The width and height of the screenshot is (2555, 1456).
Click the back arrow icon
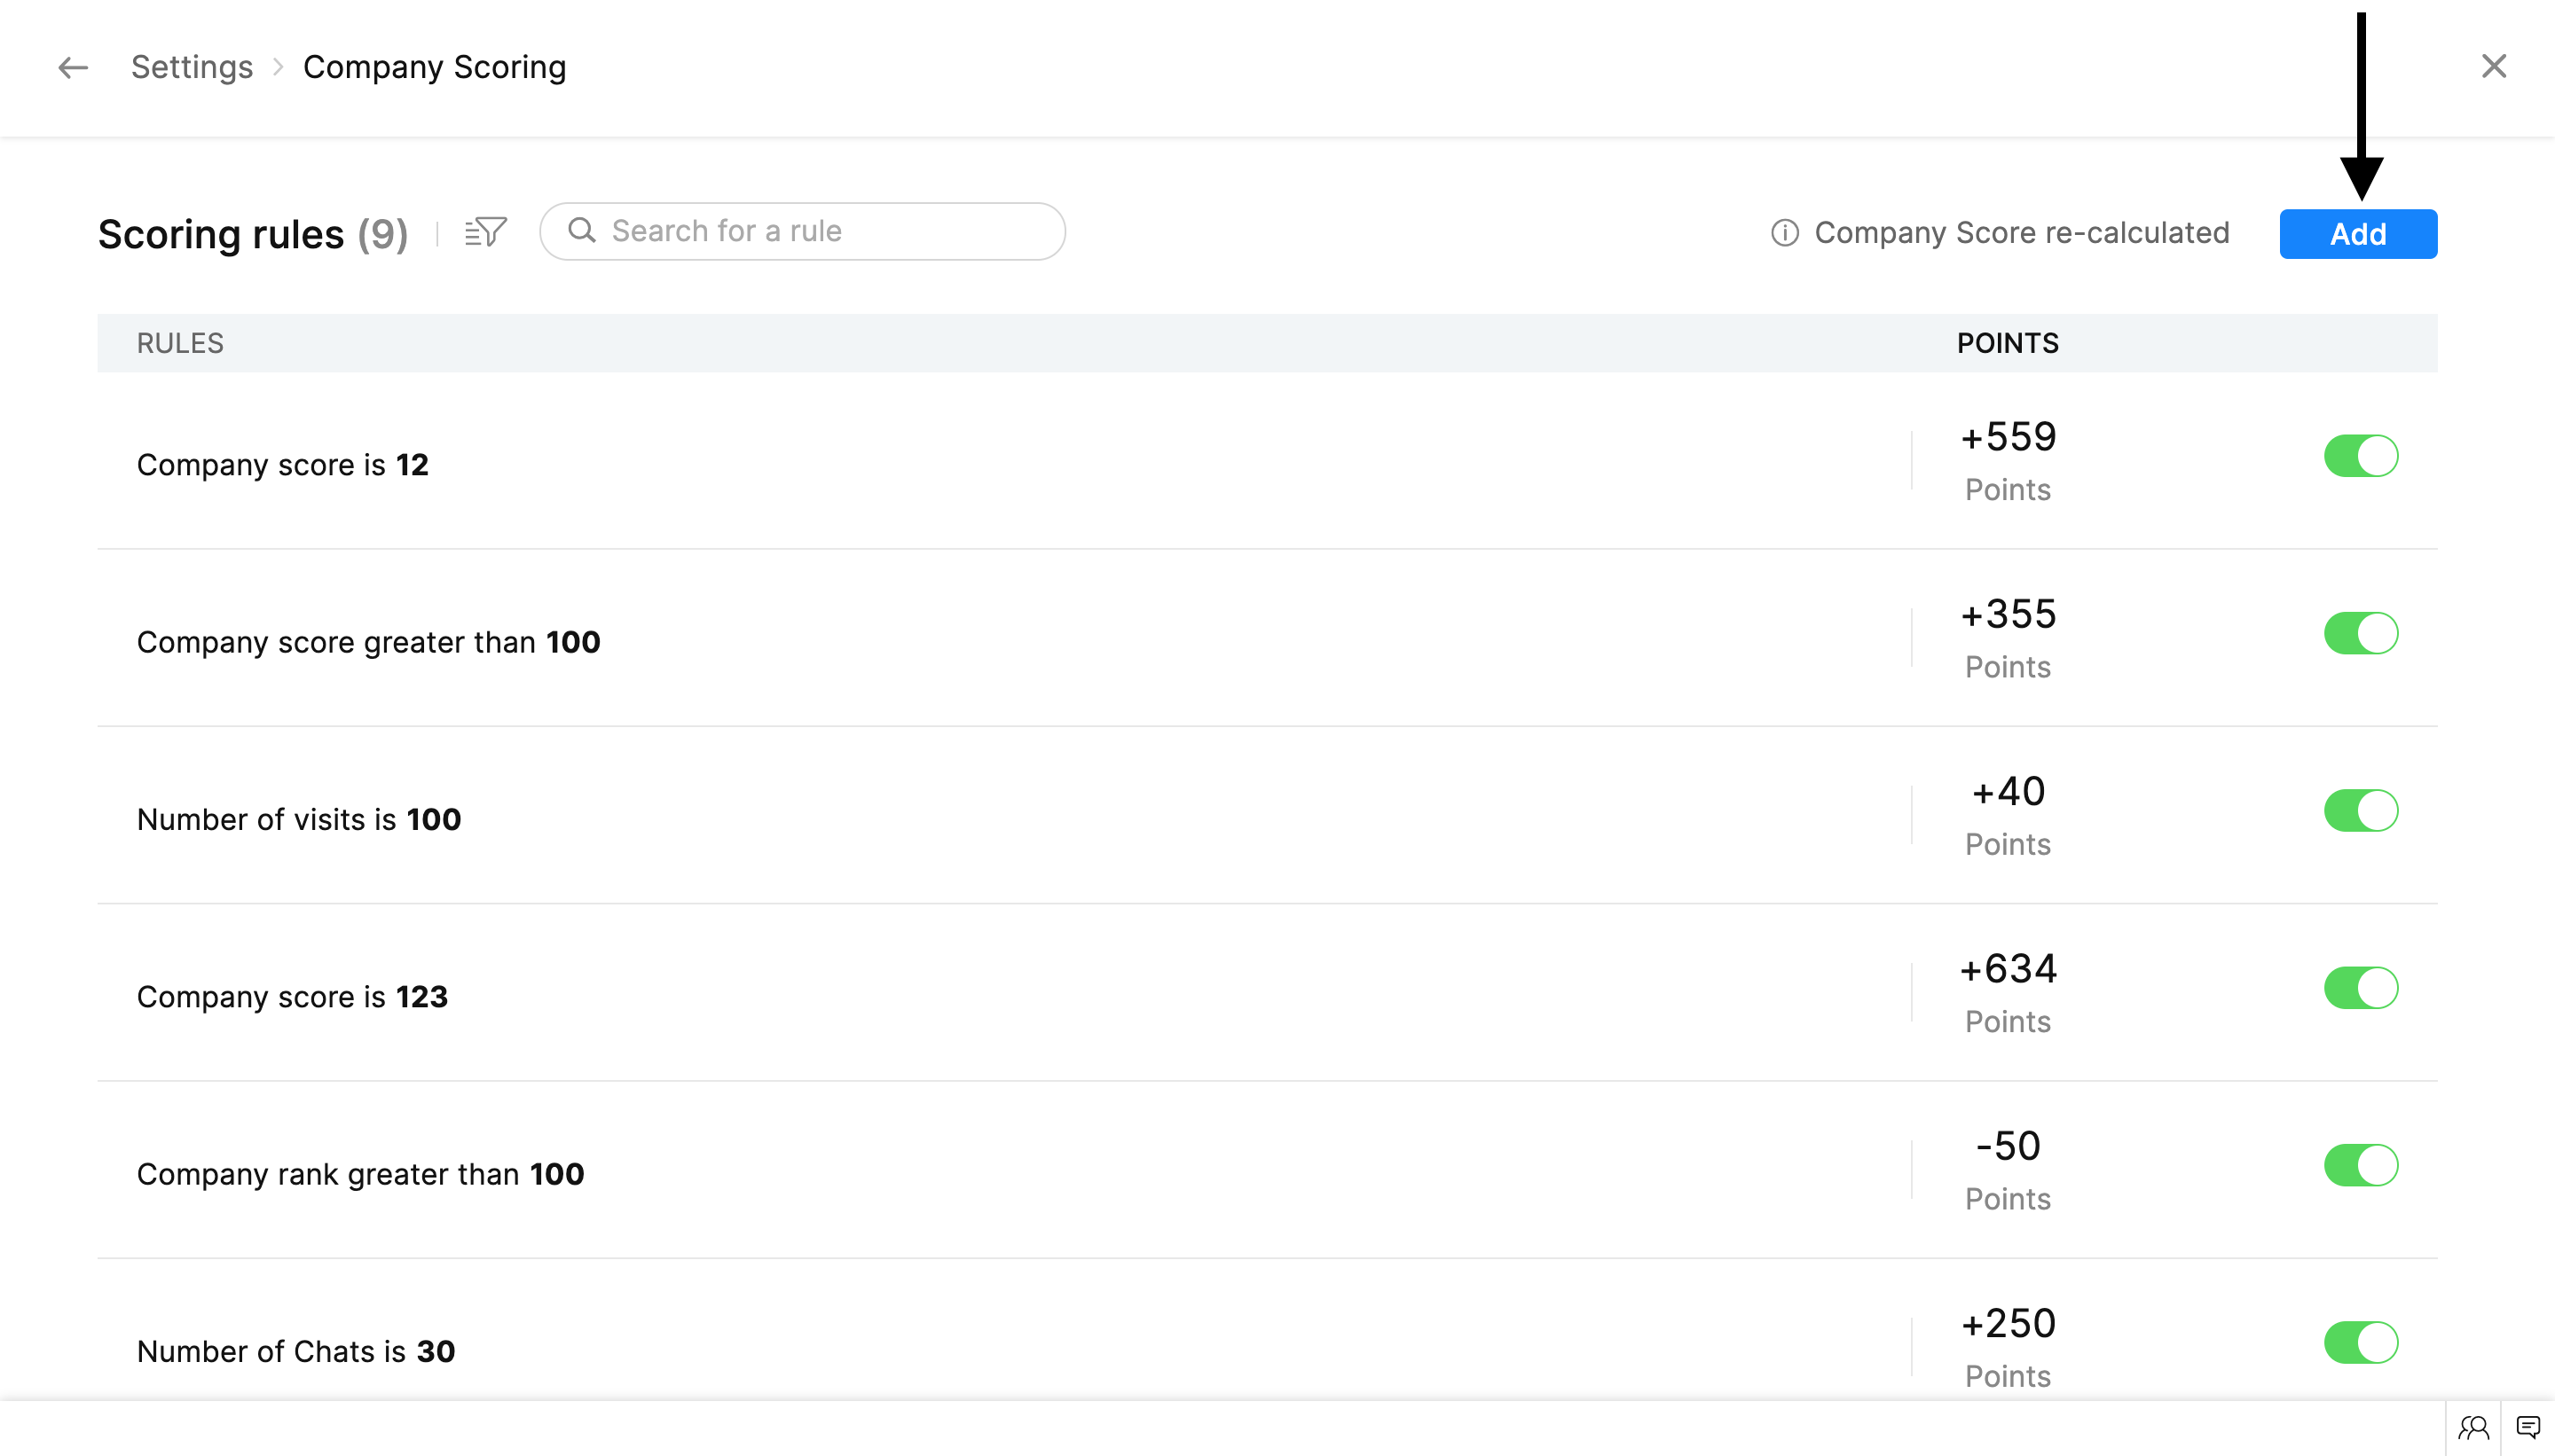72,67
